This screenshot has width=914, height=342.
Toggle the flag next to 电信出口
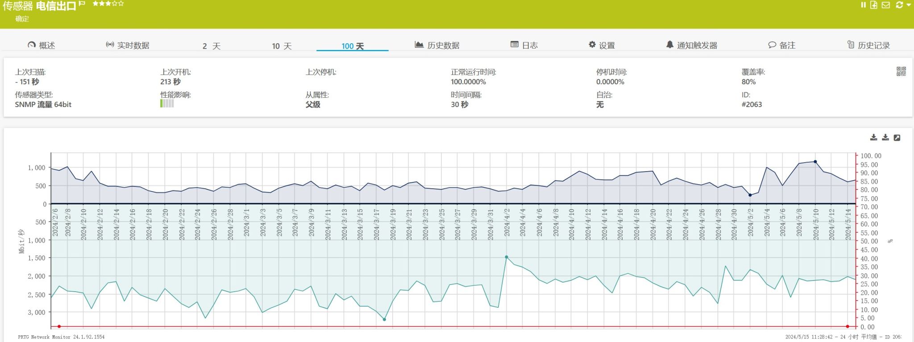(82, 4)
